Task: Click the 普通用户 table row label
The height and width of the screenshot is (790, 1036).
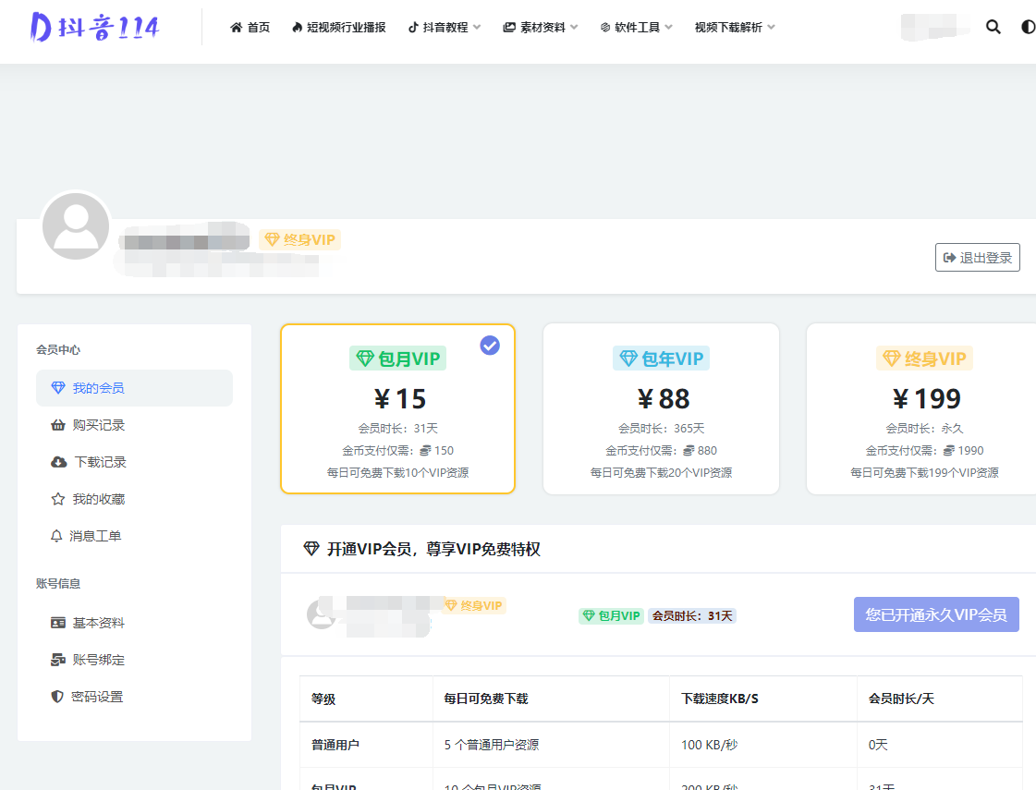Action: [x=335, y=745]
